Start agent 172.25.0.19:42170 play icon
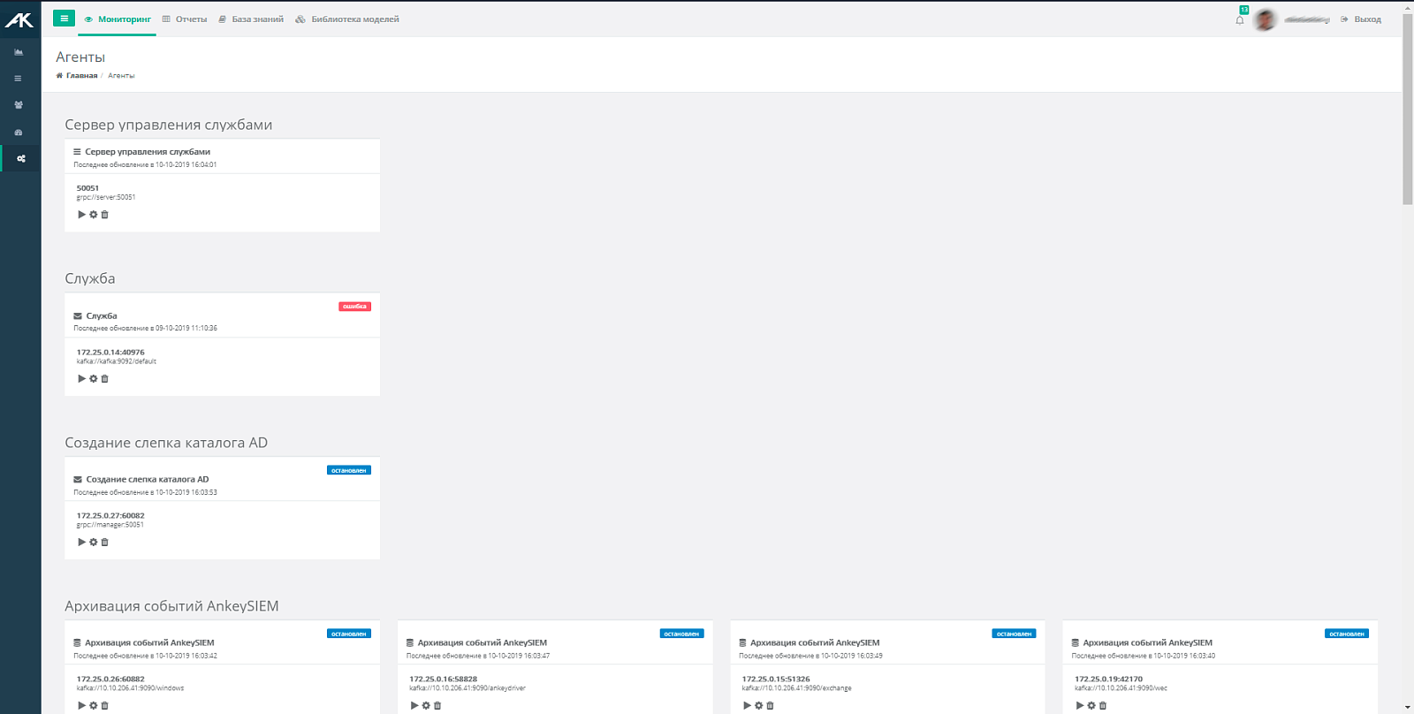 1080,706
